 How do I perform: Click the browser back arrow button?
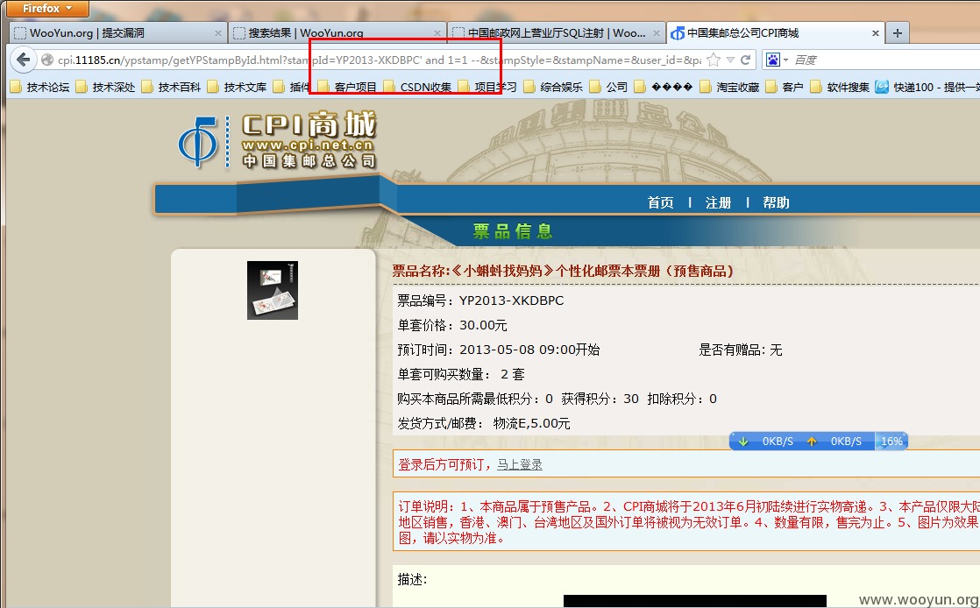(x=23, y=60)
